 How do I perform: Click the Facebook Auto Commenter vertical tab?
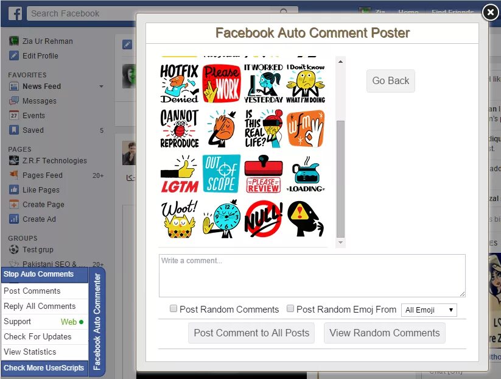(x=97, y=322)
